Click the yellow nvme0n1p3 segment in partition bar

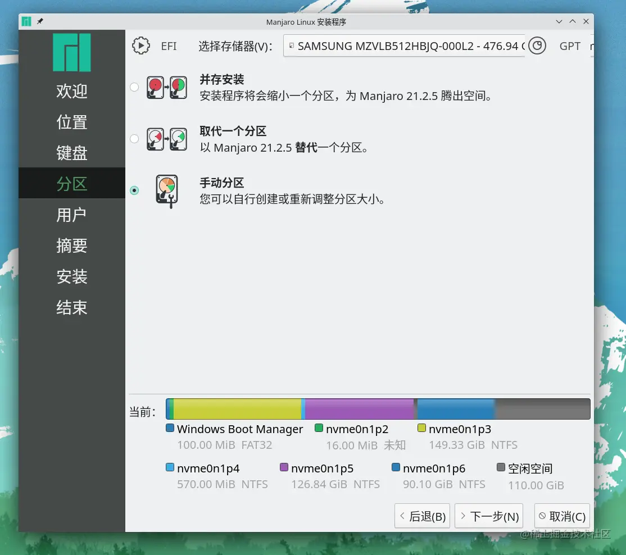point(237,408)
